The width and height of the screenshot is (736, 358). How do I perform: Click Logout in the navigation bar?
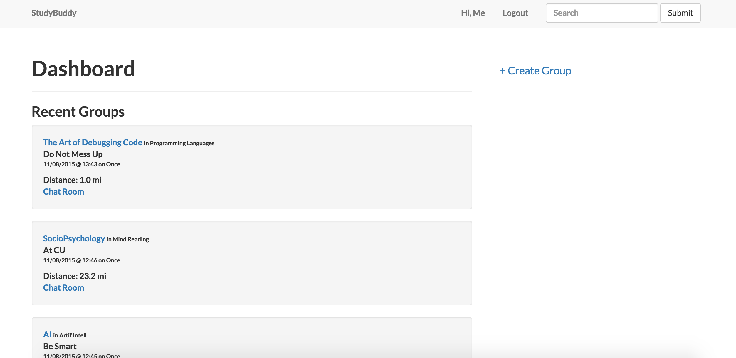[x=515, y=13]
